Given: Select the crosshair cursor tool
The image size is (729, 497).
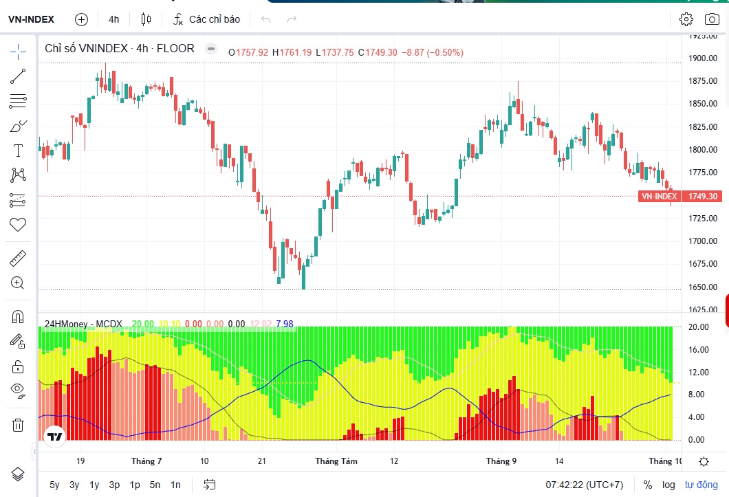Looking at the screenshot, I should [18, 52].
